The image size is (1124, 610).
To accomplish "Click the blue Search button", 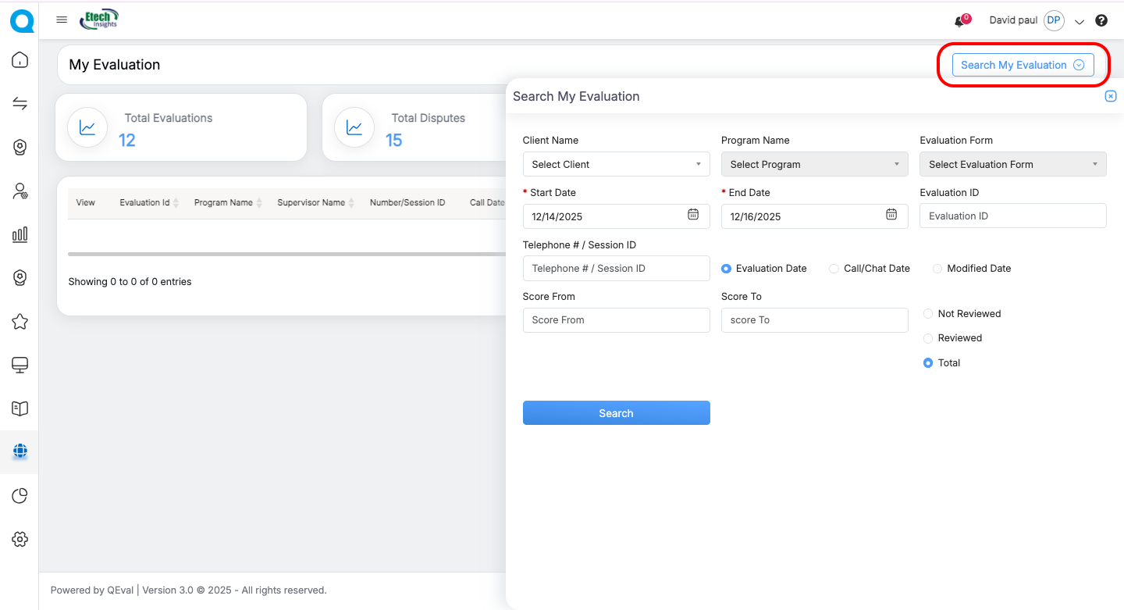I will pyautogui.click(x=616, y=413).
